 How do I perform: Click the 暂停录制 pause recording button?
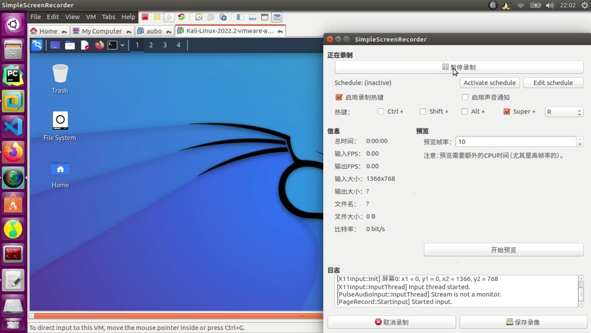tap(459, 67)
